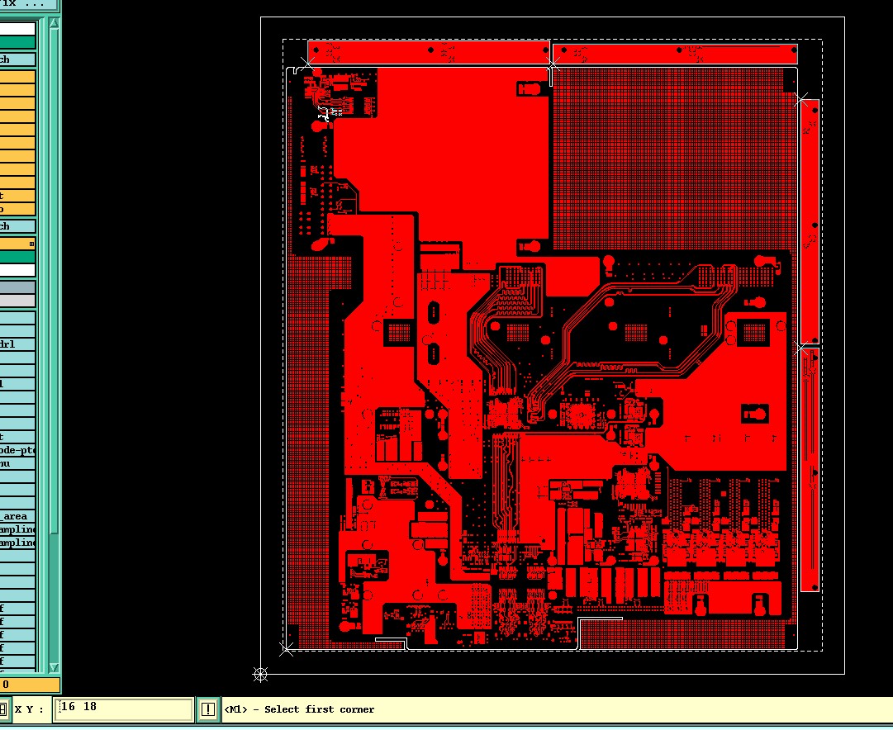Click the orange field showing 0

point(30,685)
